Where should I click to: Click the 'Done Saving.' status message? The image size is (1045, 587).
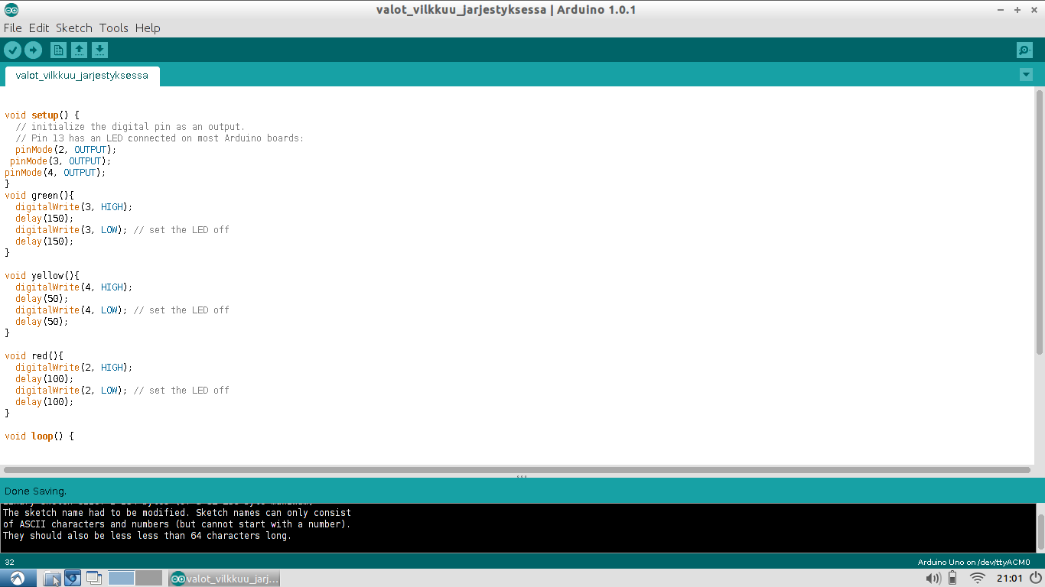35,491
